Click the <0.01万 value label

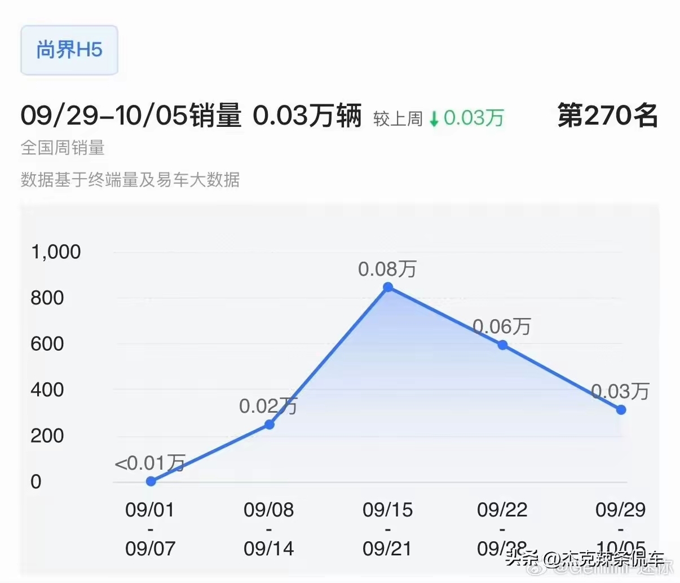click(150, 463)
